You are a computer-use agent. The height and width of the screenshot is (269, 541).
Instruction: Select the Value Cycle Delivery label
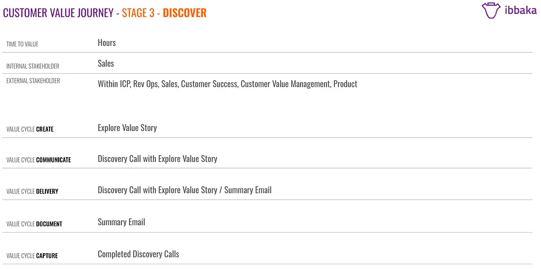32,191
